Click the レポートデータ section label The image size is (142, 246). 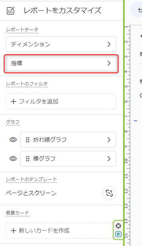[x=22, y=30]
